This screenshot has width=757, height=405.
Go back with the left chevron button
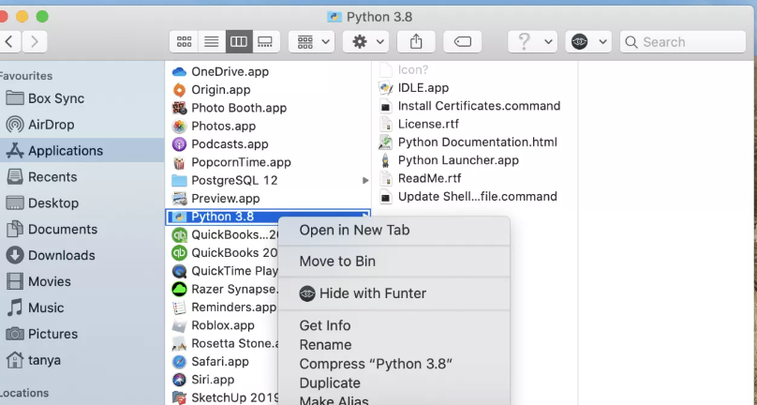(x=9, y=42)
